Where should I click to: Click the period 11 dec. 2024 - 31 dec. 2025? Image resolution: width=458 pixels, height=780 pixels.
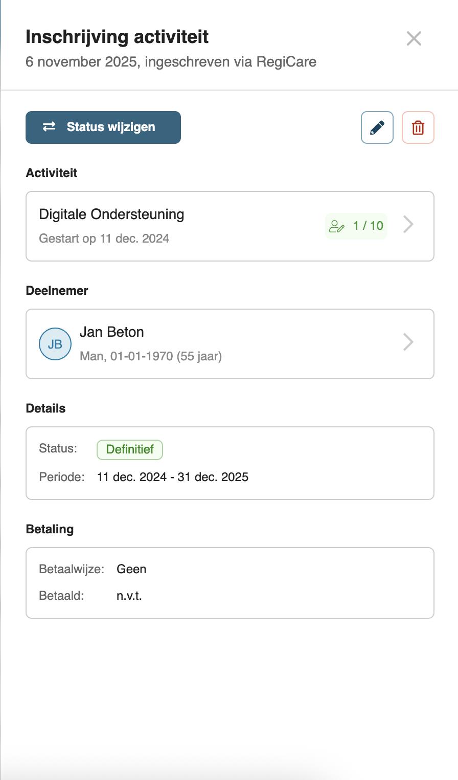pyautogui.click(x=173, y=477)
